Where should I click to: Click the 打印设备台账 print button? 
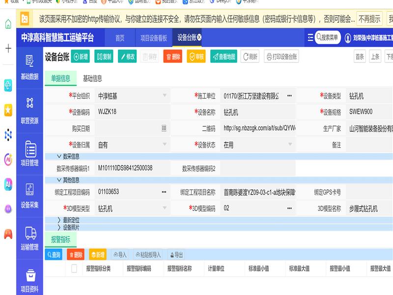tap(281, 57)
